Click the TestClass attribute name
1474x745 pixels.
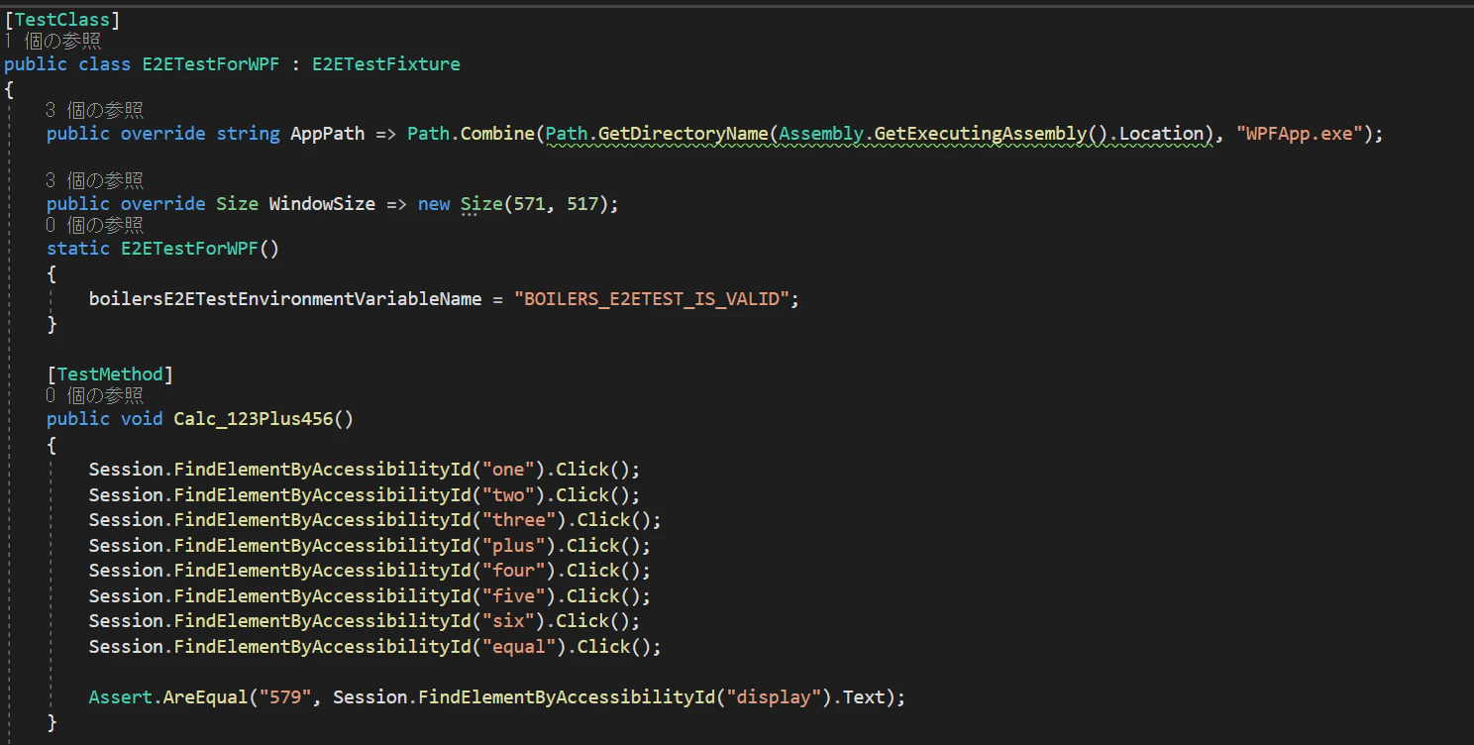[62, 19]
